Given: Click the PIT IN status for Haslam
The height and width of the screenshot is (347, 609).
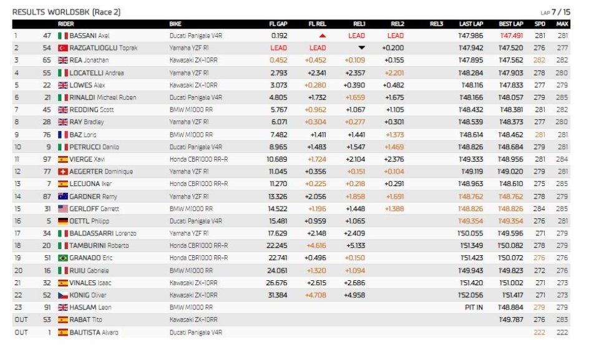Looking at the screenshot, I should click(x=474, y=307).
